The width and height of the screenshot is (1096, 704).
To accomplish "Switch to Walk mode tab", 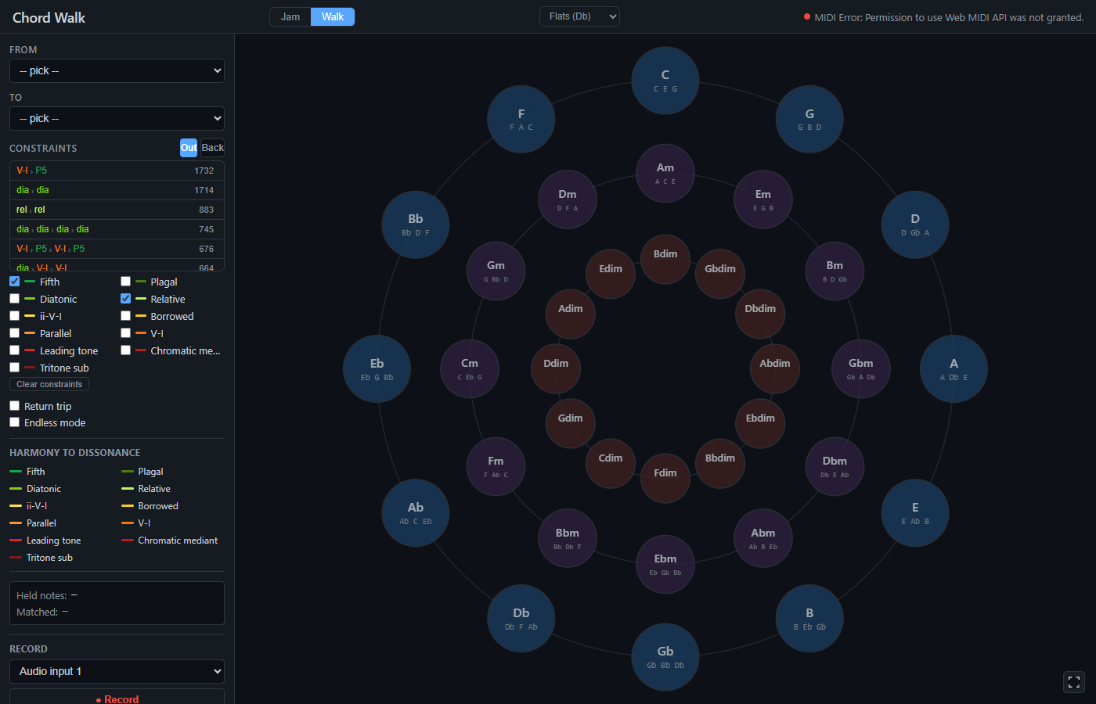I will pos(333,16).
